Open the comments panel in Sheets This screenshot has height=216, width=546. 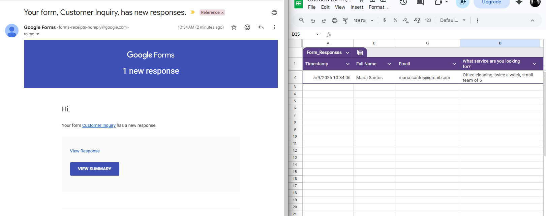tap(420, 2)
